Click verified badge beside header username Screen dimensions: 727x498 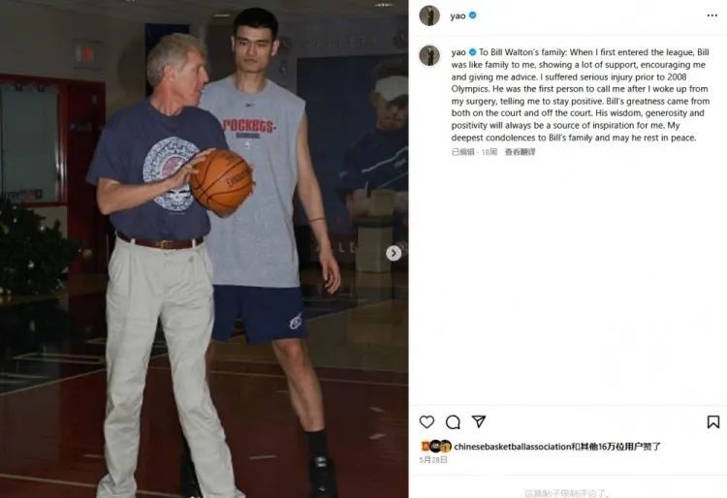pyautogui.click(x=472, y=16)
